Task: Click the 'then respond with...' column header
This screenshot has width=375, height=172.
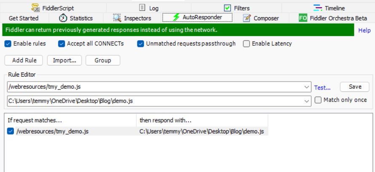Action: (x=202, y=120)
